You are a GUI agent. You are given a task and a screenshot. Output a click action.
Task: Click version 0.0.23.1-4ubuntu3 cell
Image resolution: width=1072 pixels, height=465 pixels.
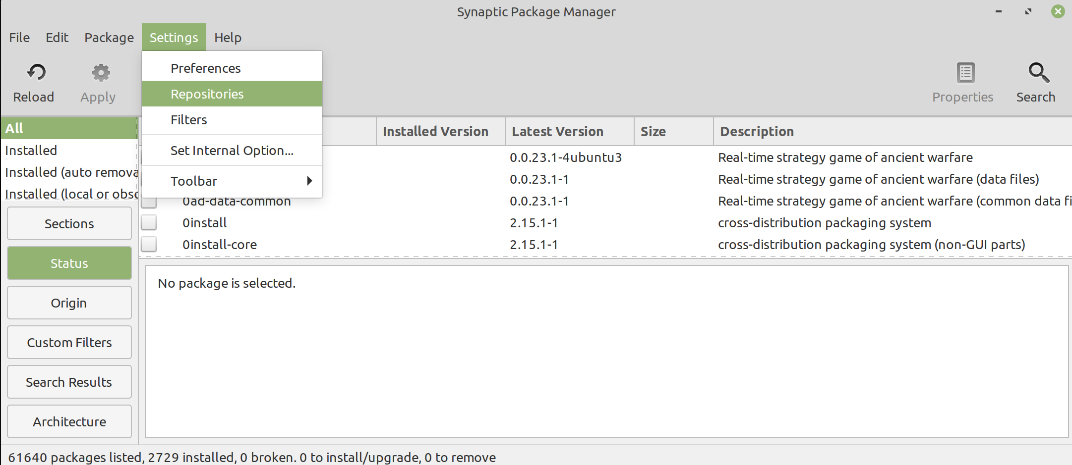click(566, 157)
